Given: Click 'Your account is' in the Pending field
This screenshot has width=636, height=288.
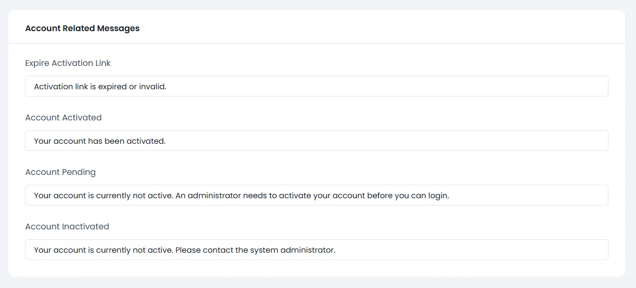Looking at the screenshot, I should click(x=64, y=196).
